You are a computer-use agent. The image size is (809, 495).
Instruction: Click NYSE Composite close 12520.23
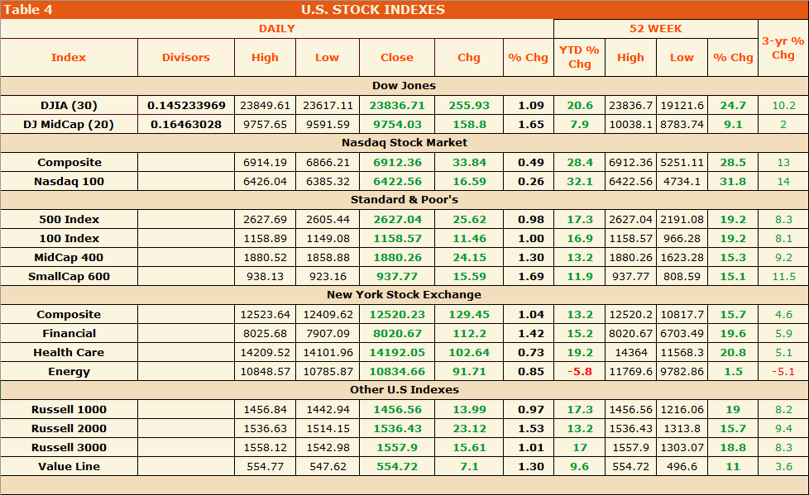[397, 315]
